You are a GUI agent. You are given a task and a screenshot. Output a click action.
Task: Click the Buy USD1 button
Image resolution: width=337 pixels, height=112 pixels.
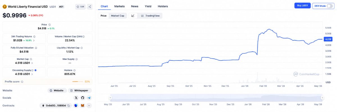pyautogui.click(x=302, y=6)
